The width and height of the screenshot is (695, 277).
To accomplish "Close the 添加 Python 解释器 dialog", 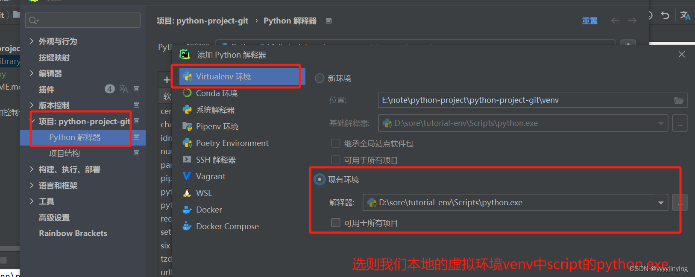I will click(682, 54).
